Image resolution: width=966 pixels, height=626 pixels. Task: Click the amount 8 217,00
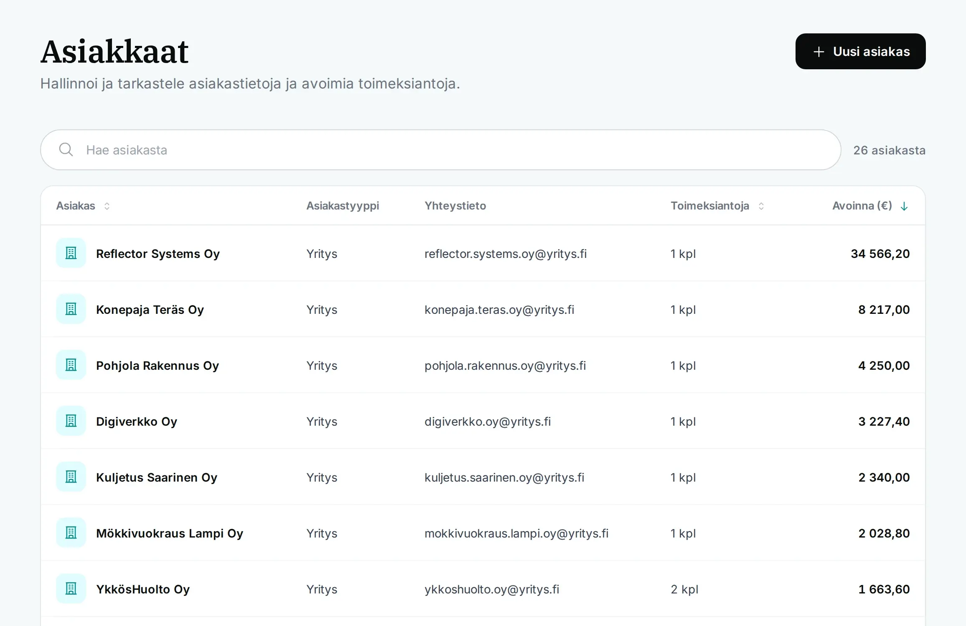[x=884, y=310]
